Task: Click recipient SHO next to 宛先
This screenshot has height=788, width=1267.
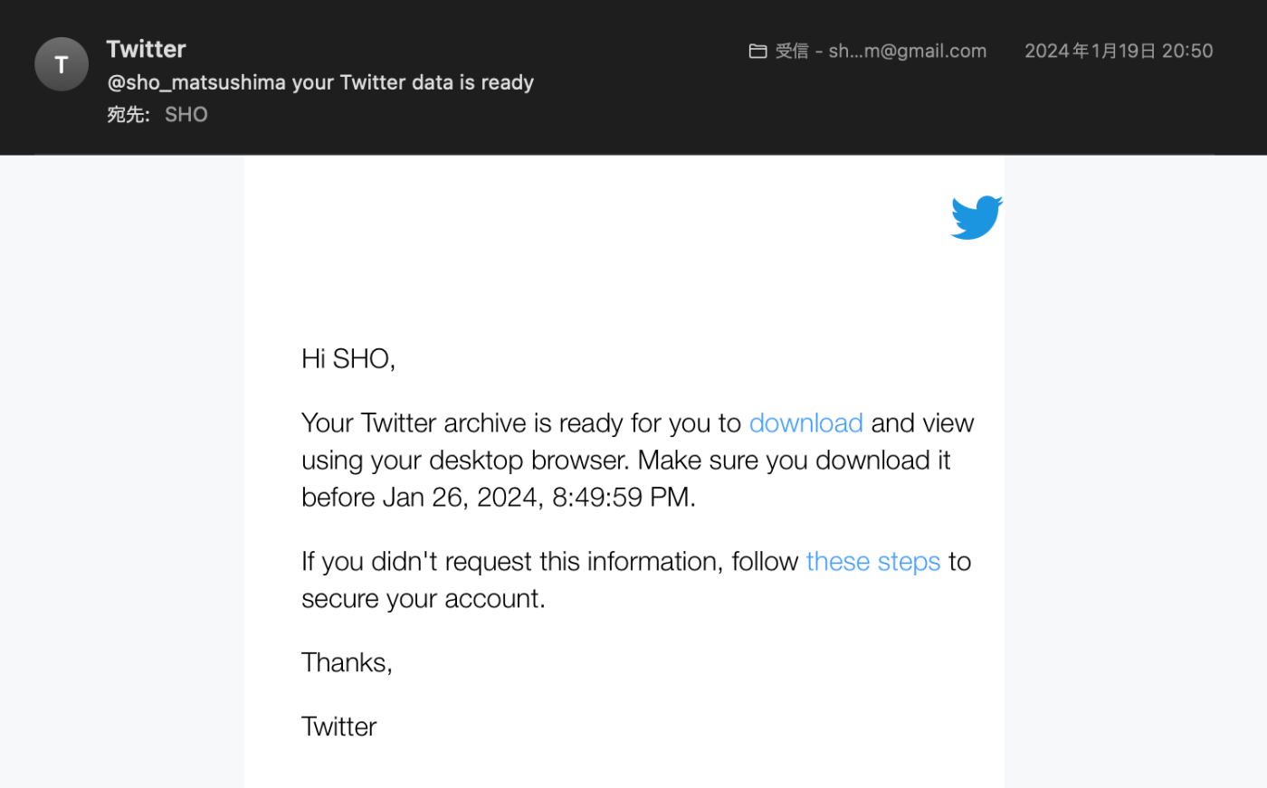Action: click(x=186, y=115)
